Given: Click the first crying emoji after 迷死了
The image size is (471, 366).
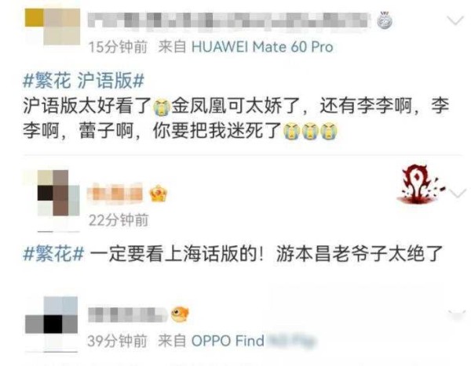Looking at the screenshot, I should [x=292, y=132].
